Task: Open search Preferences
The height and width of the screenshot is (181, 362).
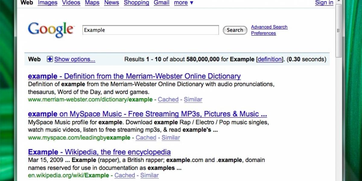Action: coord(264,33)
